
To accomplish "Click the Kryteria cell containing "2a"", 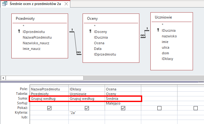I will [87, 113].
